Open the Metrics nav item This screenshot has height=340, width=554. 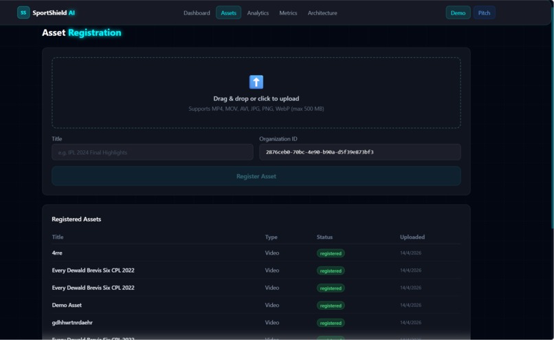point(288,13)
